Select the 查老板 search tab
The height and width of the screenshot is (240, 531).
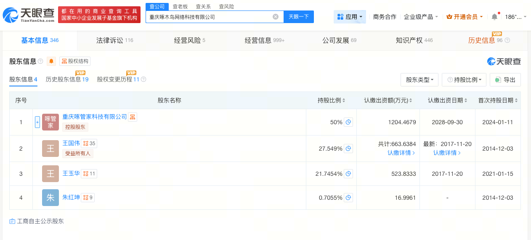pyautogui.click(x=181, y=6)
